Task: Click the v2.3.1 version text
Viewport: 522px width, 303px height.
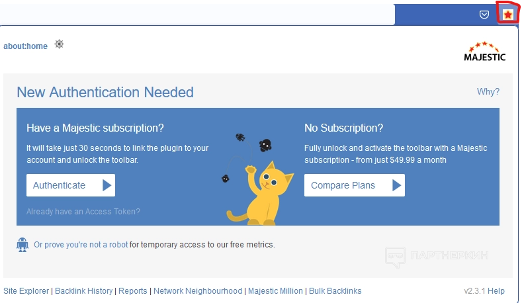Action: [475, 290]
